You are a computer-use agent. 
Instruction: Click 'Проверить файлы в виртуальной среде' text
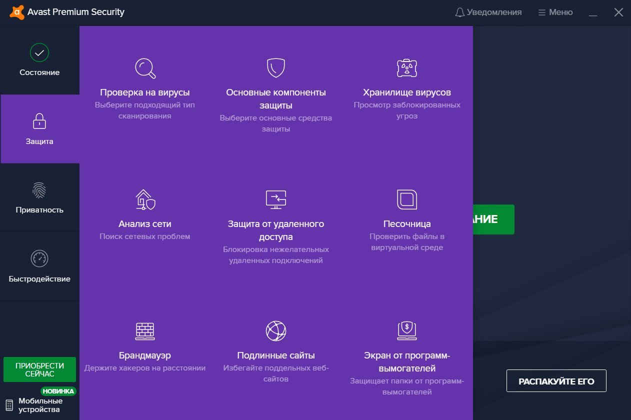[x=407, y=242]
